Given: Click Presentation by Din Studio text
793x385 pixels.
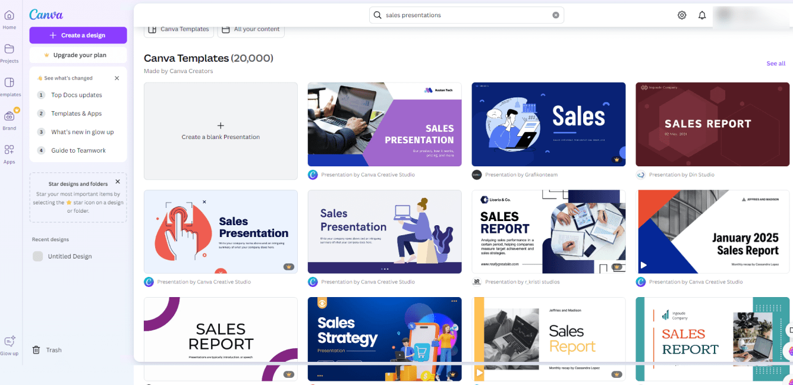Looking at the screenshot, I should pos(682,175).
